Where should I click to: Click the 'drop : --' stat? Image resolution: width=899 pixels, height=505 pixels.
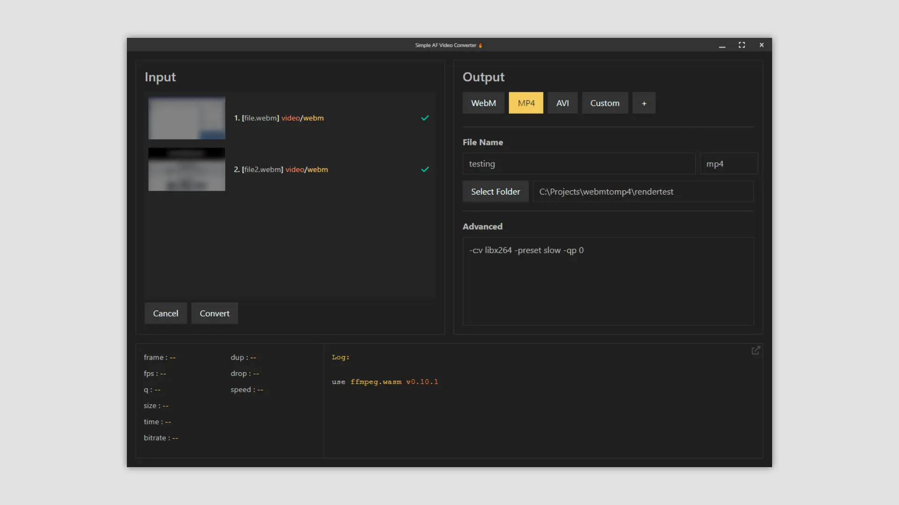coord(245,373)
